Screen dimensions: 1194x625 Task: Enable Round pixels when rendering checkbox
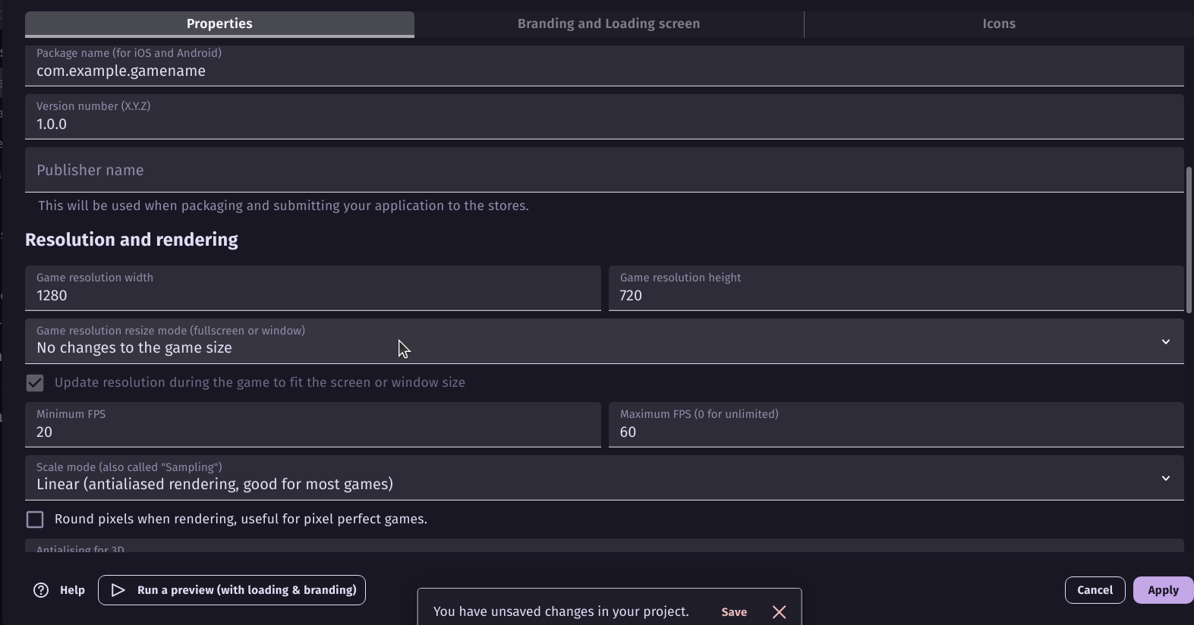click(35, 520)
